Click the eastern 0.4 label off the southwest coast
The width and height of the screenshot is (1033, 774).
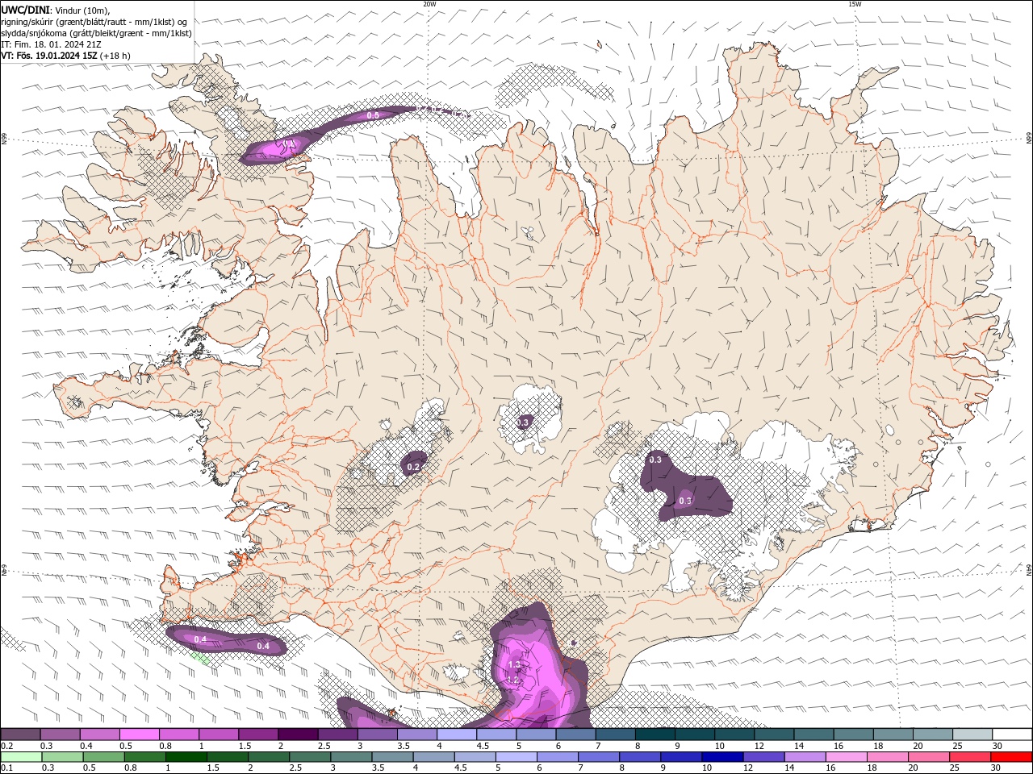click(x=263, y=646)
